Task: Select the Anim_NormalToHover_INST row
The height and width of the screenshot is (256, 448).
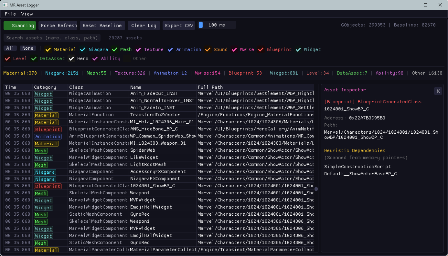Action: [x=159, y=100]
